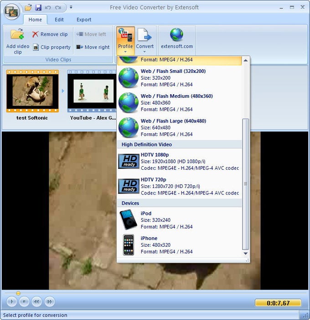310x320 pixels.
Task: Click profile popup resize grip
Action: point(247,260)
